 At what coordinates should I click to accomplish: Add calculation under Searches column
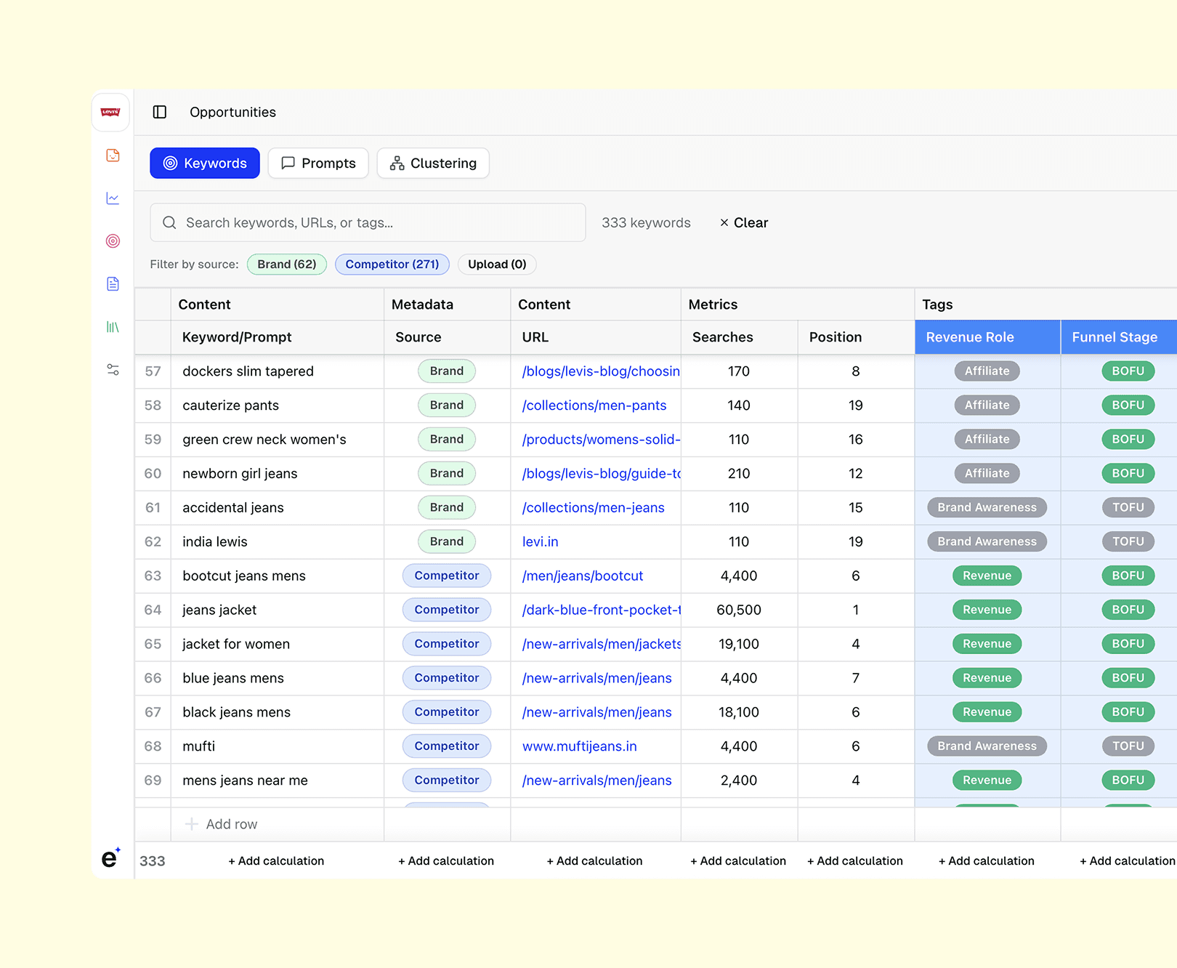(x=738, y=861)
